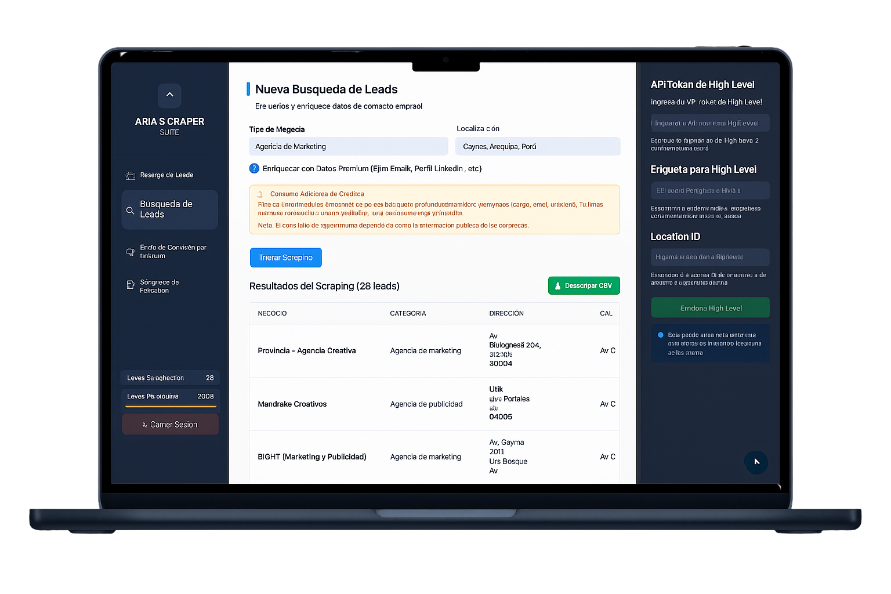The image size is (891, 594).
Task: Click the blue dot in the info note
Action: (661, 335)
